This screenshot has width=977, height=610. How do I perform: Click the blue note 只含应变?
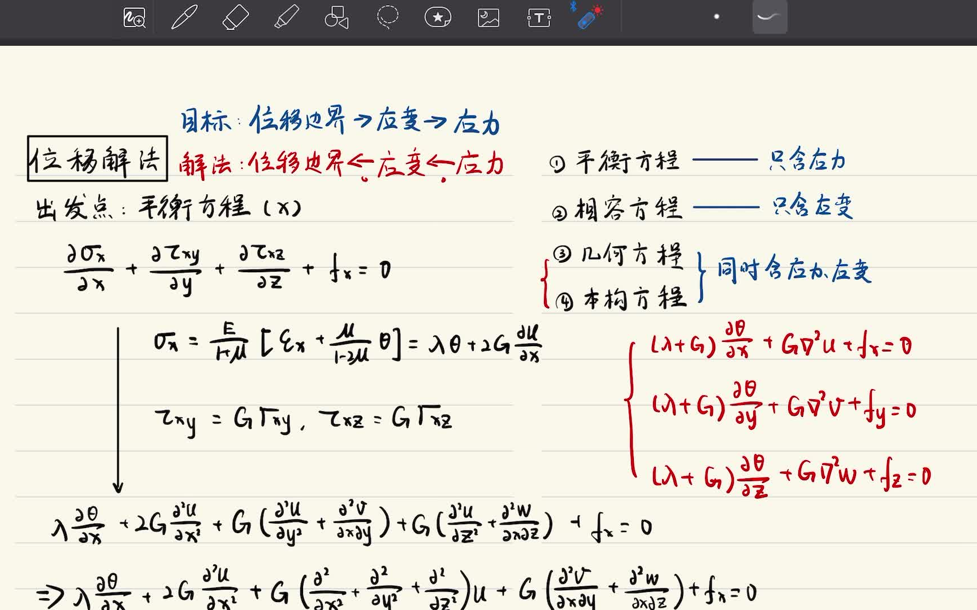(x=812, y=205)
